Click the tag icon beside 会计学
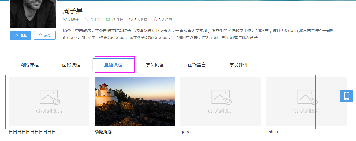This screenshot has width=356, height=141. click(x=86, y=20)
